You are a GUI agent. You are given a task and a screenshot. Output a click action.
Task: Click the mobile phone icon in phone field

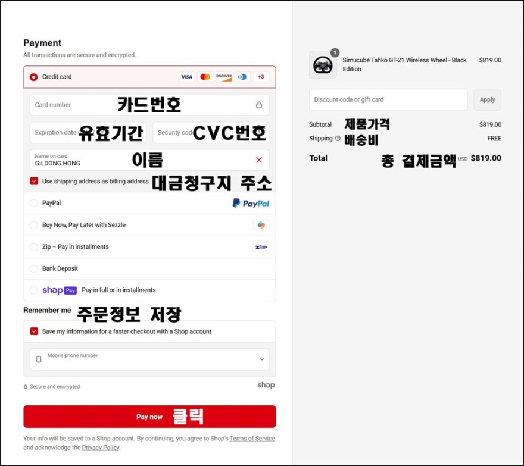click(39, 359)
